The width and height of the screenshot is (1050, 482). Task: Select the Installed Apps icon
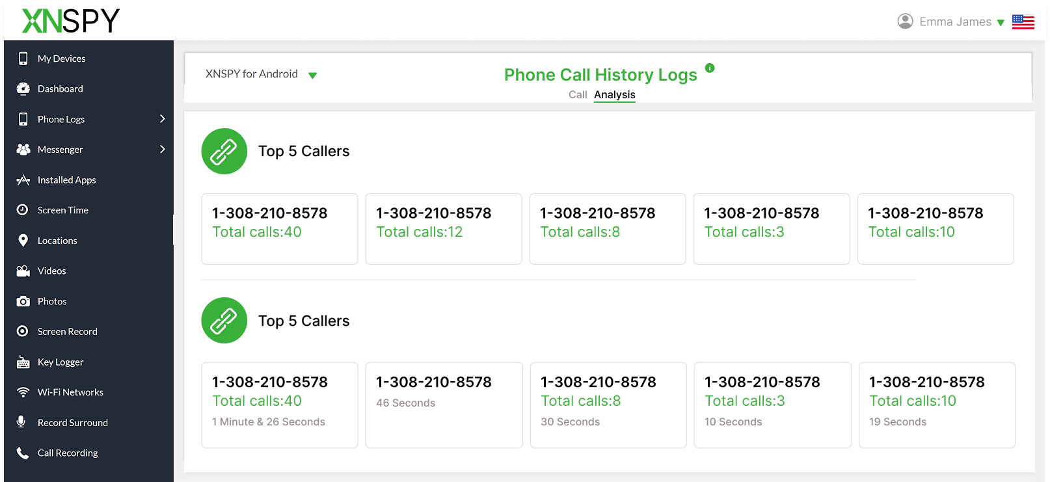click(23, 180)
